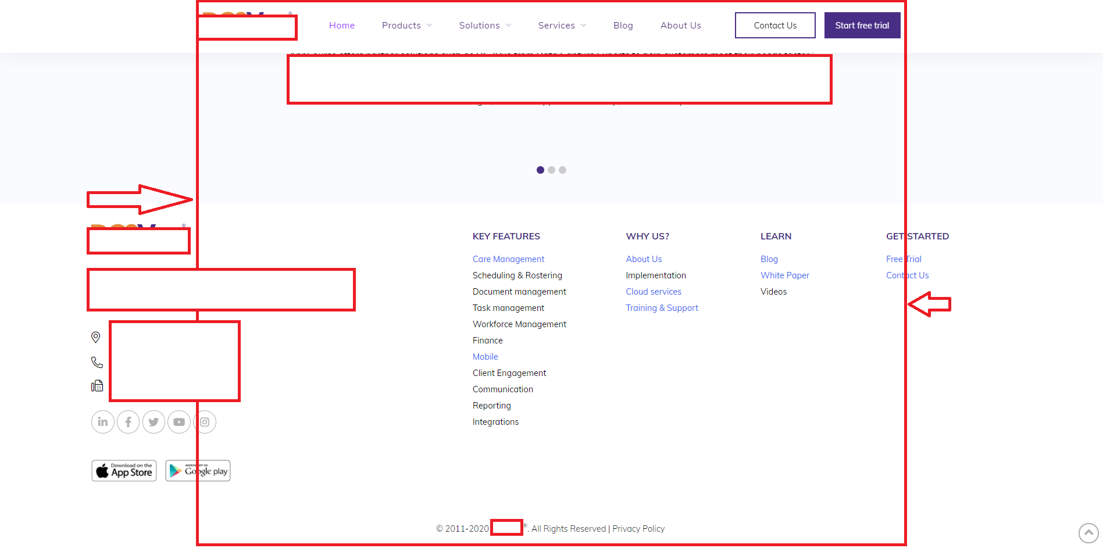Click the All Rights Reserved text
The height and width of the screenshot is (548, 1103).
point(569,529)
